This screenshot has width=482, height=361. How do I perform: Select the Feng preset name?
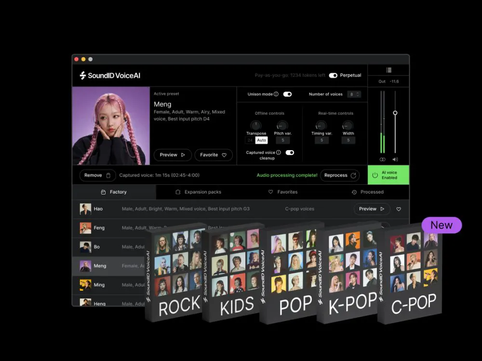tap(99, 228)
